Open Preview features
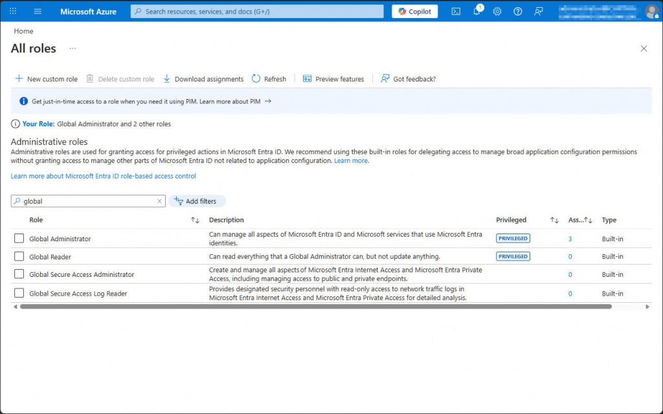Image resolution: width=663 pixels, height=414 pixels. point(333,78)
